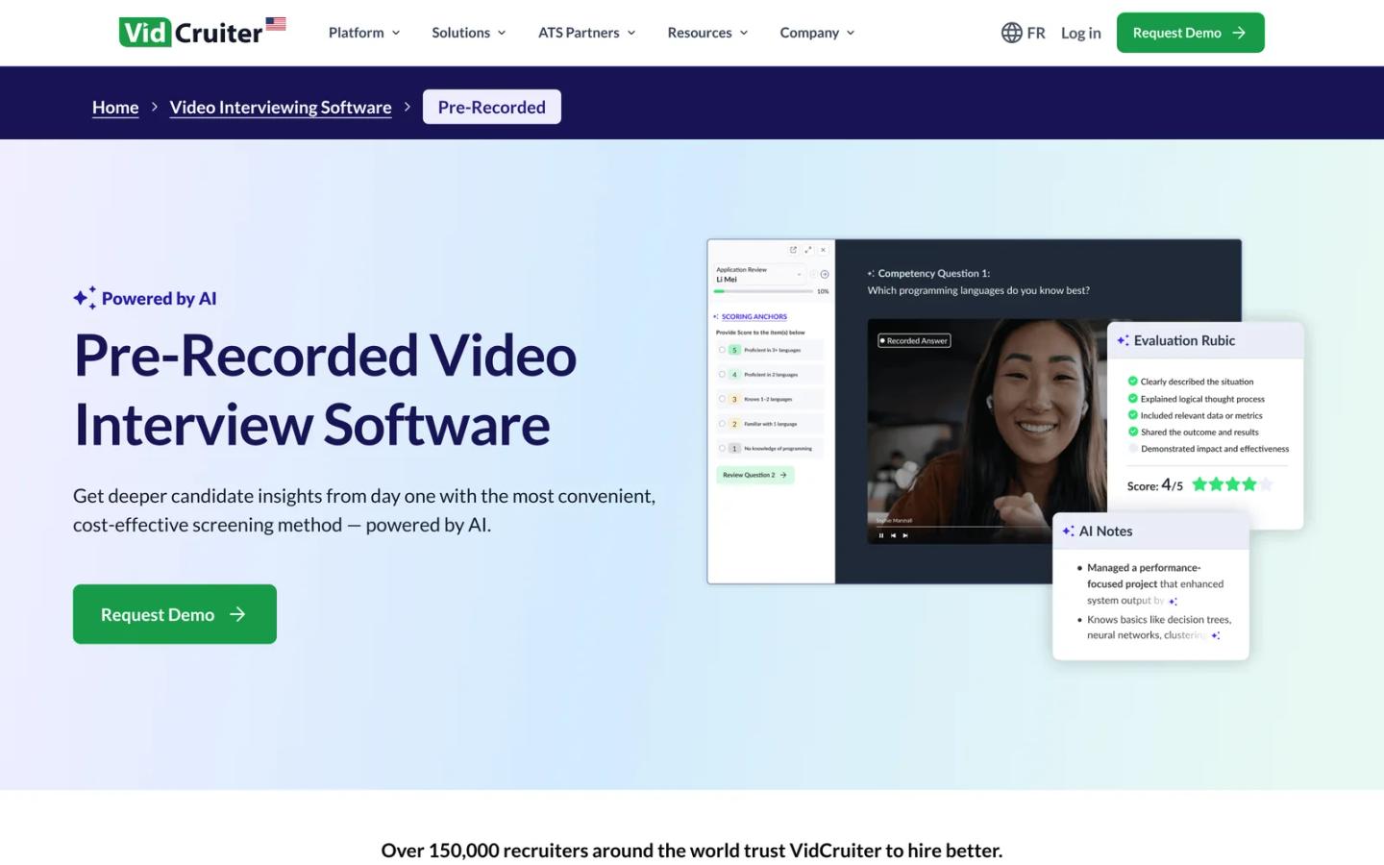Select score 2 Familiar with 1 language

770,424
